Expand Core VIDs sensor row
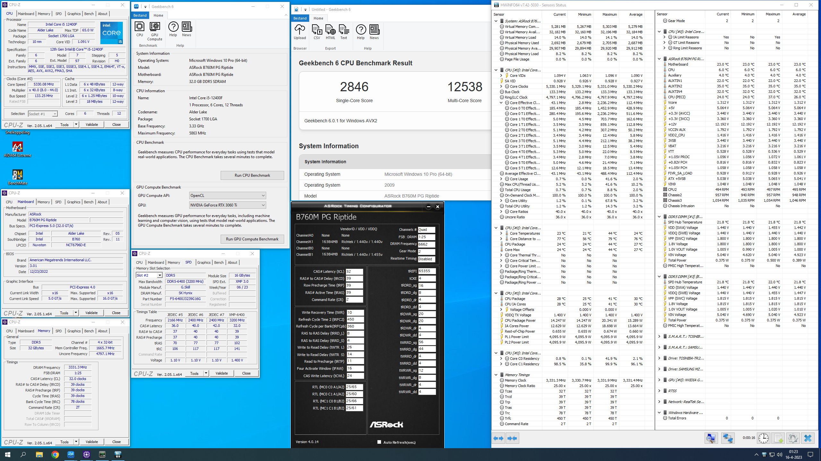Image resolution: width=821 pixels, height=461 pixels. click(501, 76)
